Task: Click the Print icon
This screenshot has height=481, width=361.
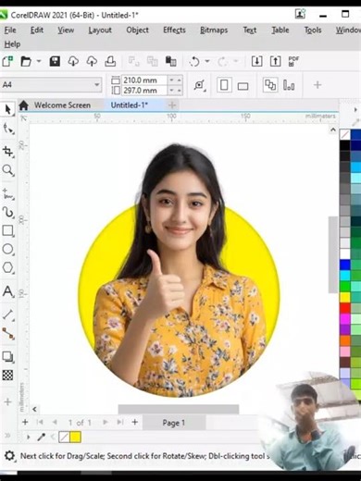Action: [x=110, y=61]
